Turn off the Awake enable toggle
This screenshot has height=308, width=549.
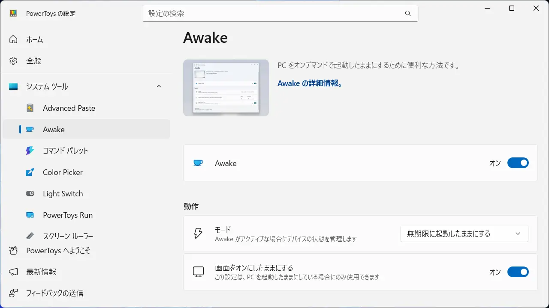(x=518, y=163)
